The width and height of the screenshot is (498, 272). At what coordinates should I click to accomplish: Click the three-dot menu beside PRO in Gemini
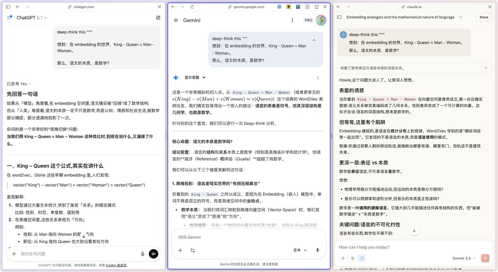(292, 20)
